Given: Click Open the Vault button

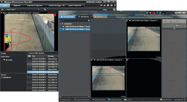Looking at the screenshot, I should point(166,99).
